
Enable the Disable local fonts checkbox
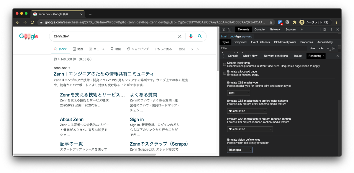[224, 64]
